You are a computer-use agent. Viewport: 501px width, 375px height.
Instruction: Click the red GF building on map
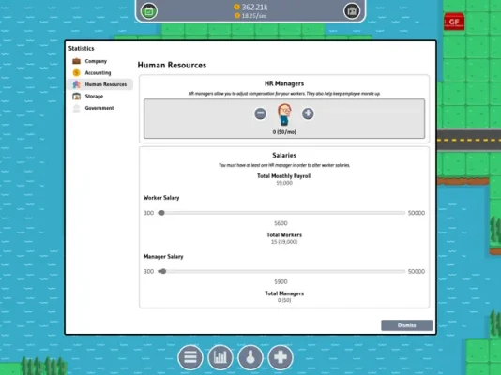point(454,22)
